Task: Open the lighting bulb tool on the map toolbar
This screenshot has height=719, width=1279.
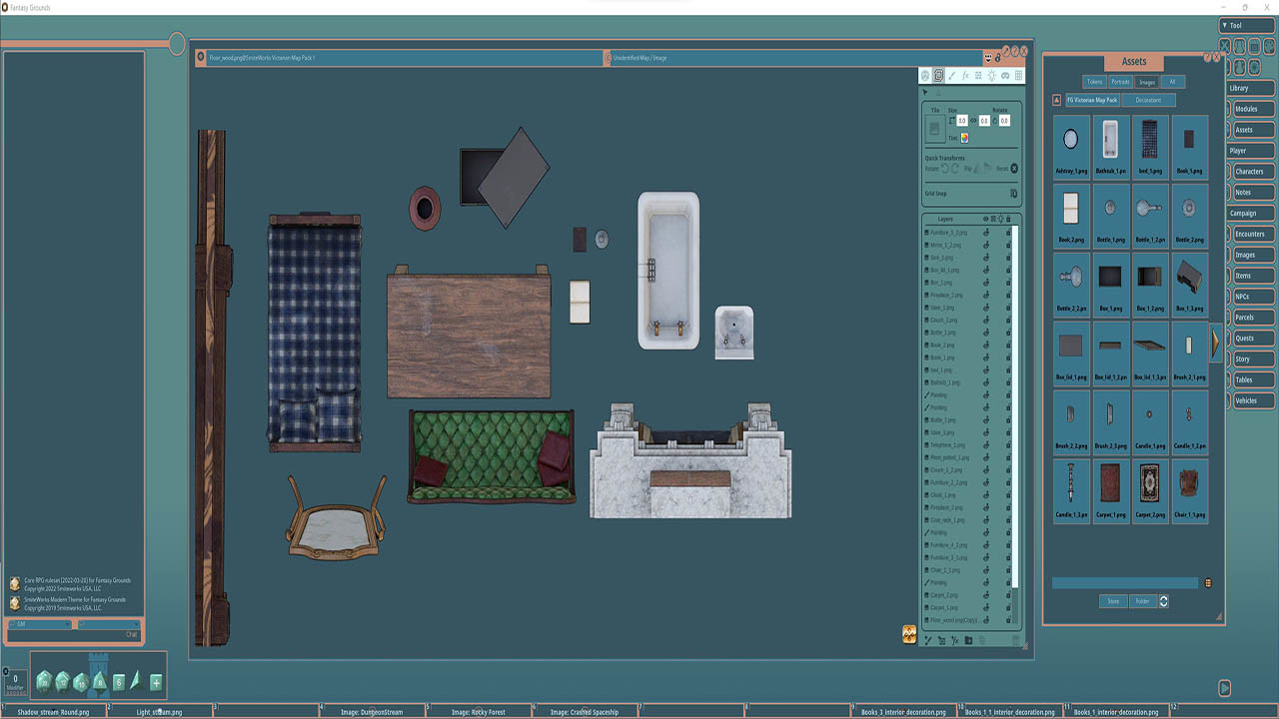Action: pyautogui.click(x=991, y=75)
